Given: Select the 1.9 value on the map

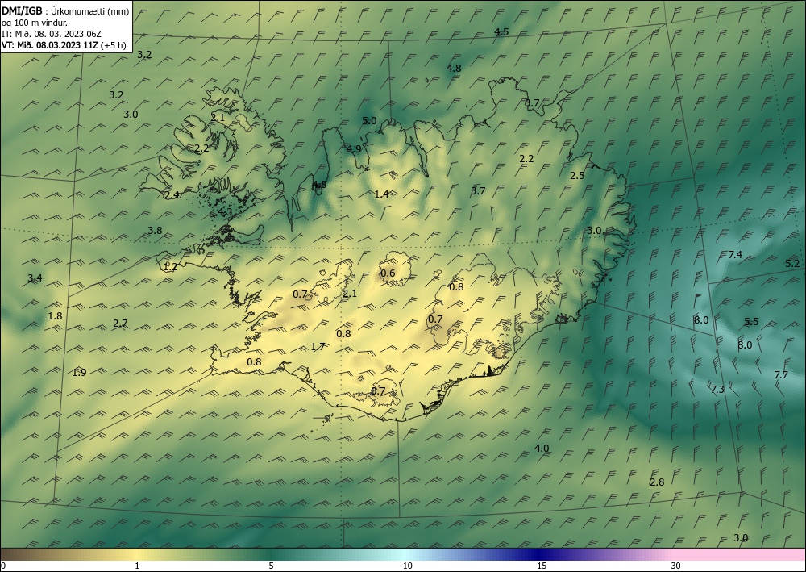Looking at the screenshot, I should coord(79,373).
